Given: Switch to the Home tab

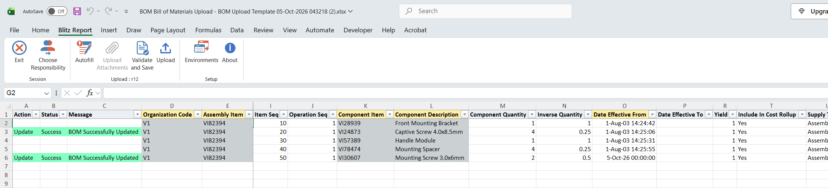Looking at the screenshot, I should 40,30.
